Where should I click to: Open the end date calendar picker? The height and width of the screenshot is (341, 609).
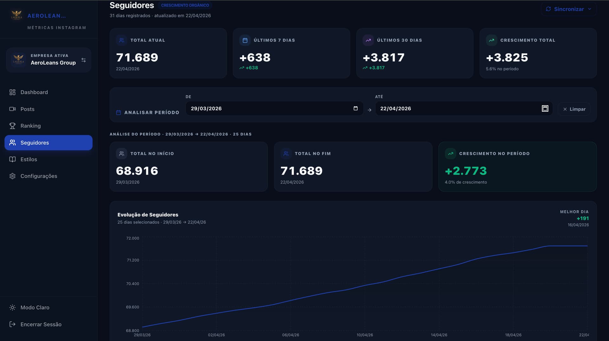(545, 109)
